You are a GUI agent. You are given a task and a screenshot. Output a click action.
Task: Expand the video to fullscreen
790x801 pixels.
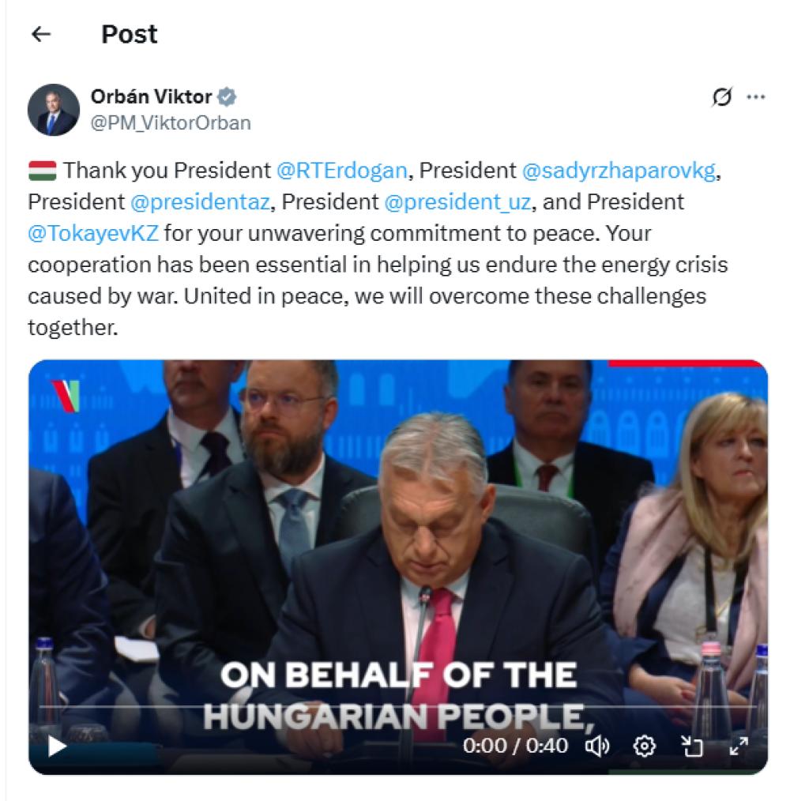click(739, 746)
